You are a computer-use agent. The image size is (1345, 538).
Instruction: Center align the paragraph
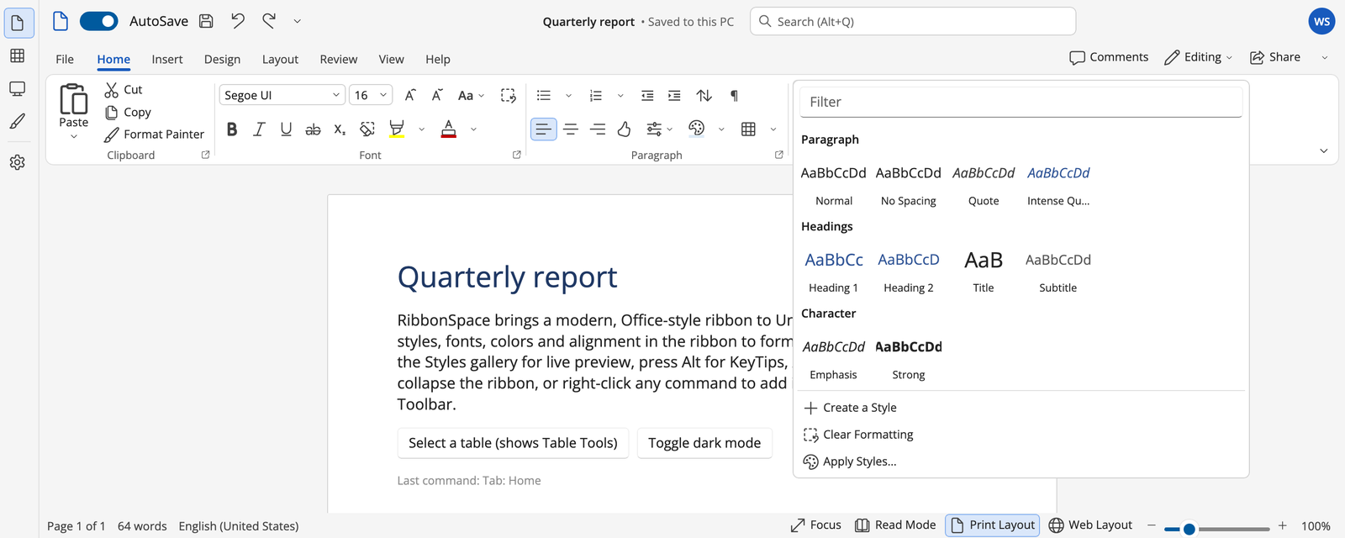point(571,129)
